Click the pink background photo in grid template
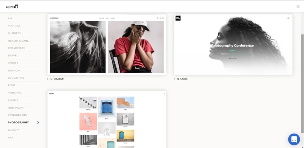The height and width of the screenshot is (148, 304). click(88, 122)
